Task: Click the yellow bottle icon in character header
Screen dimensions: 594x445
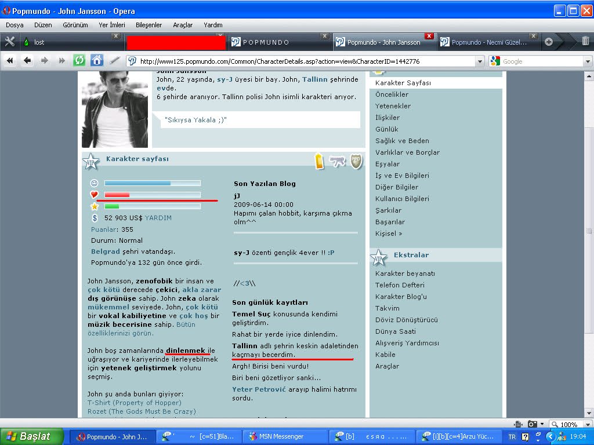Action: pos(320,161)
